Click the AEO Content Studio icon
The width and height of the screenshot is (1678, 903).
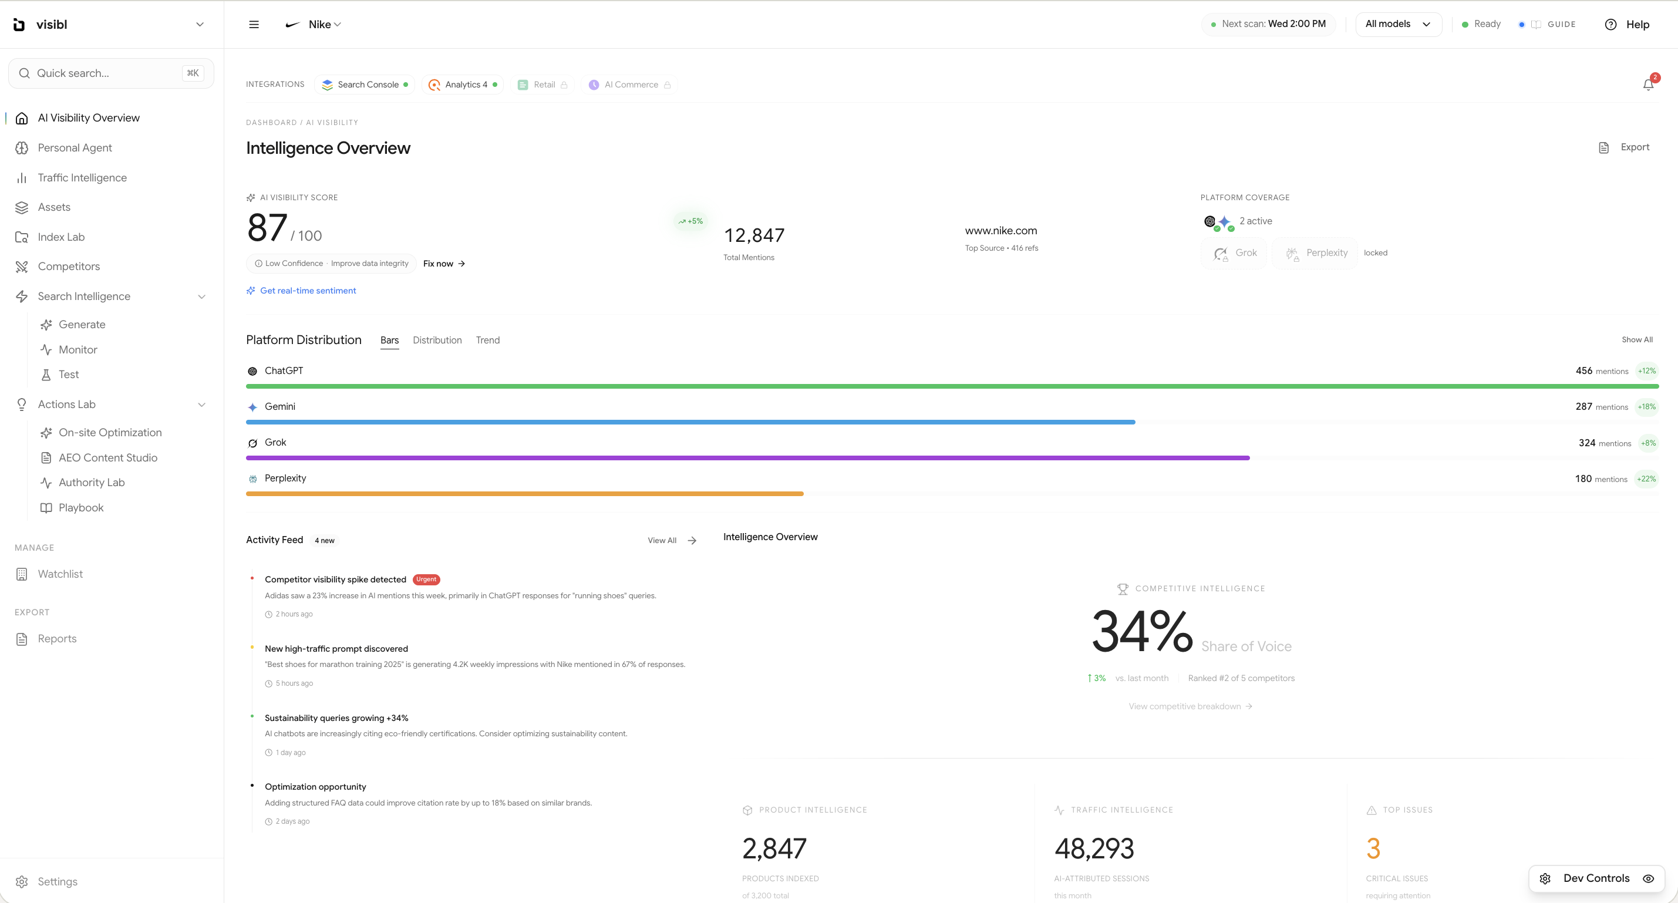point(46,457)
